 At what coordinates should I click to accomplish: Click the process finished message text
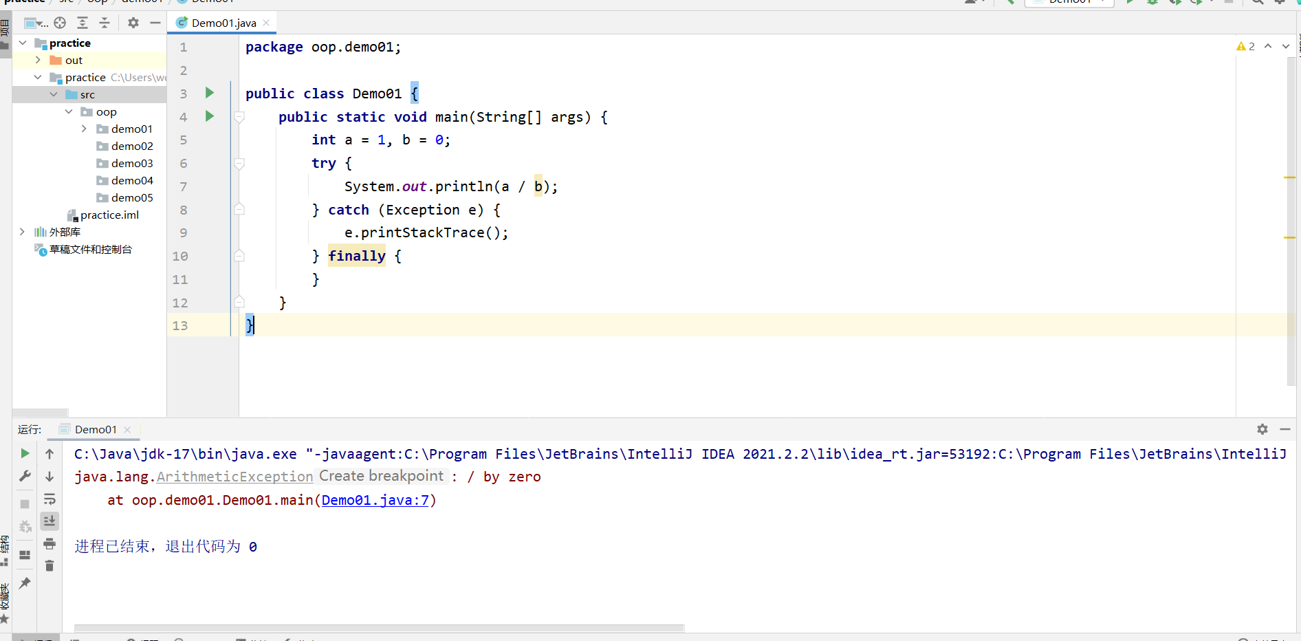pos(166,546)
